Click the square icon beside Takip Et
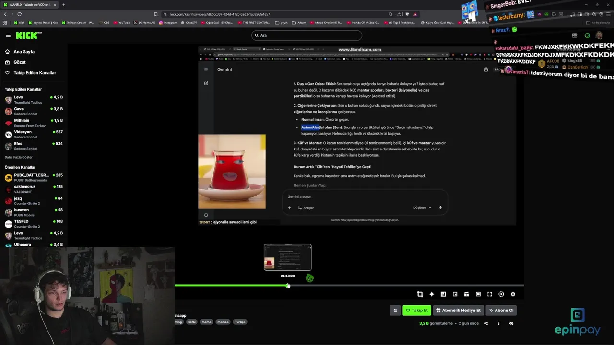 [395, 310]
